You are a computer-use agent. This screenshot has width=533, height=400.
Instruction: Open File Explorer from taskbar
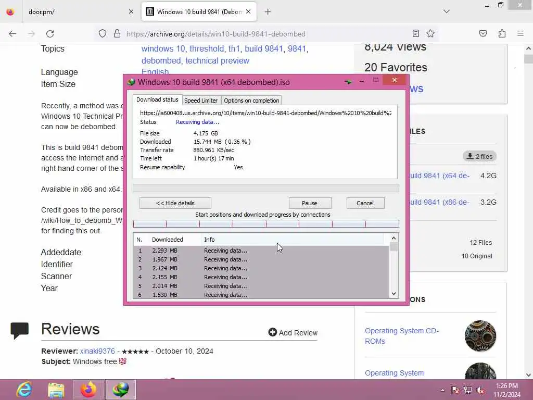56,390
